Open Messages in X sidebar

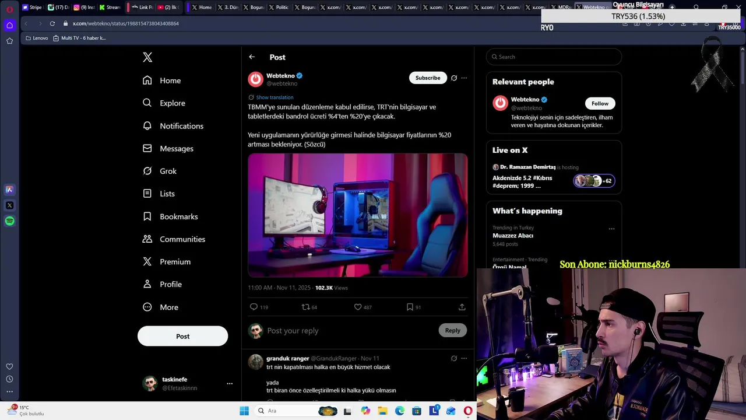point(168,149)
